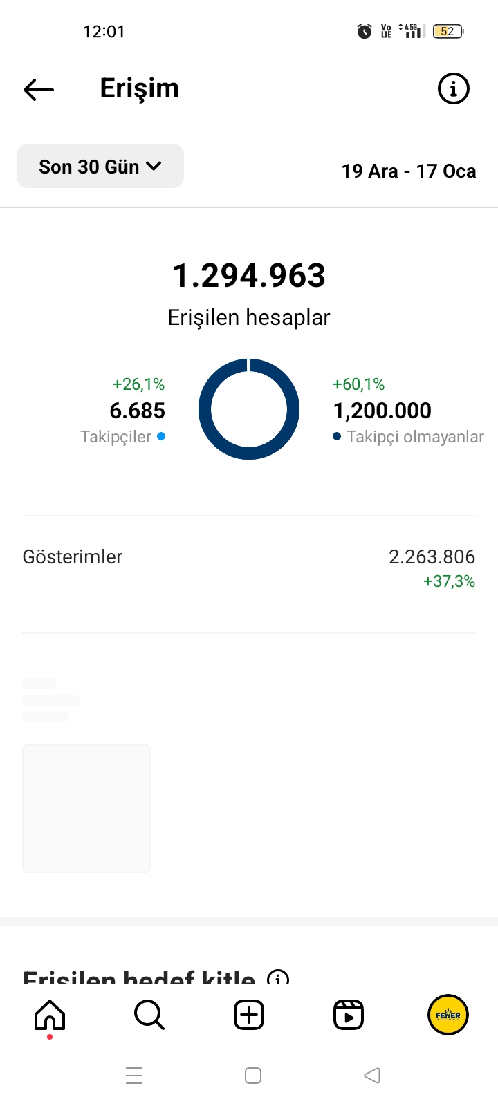Viewport: 498px width, 1106px height.
Task: Click the dark blue reach donut chart
Action: pos(249,409)
